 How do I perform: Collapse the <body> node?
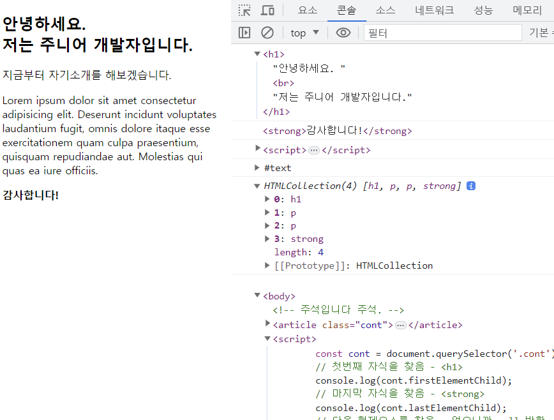[x=257, y=296]
